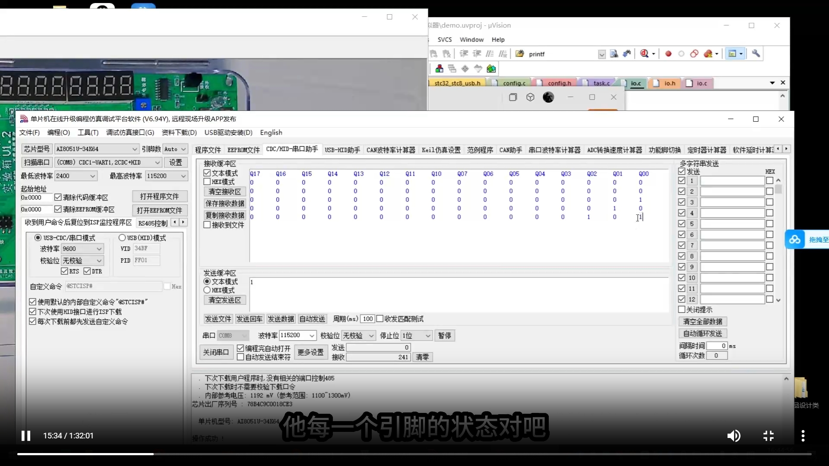Toggle the RTS checkbox
Viewport: 829px width, 466px height.
coord(64,271)
